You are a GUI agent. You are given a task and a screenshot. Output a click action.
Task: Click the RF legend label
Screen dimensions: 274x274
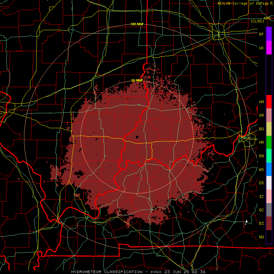pos(262,34)
